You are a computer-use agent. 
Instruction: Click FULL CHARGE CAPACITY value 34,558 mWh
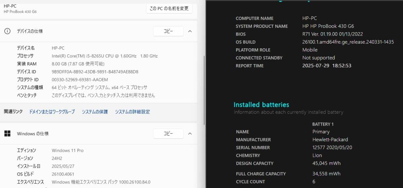326,174
